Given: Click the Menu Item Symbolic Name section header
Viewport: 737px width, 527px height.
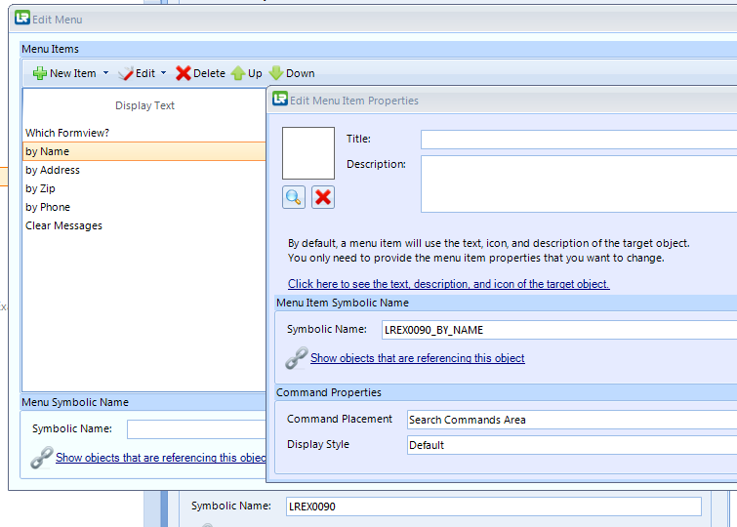Looking at the screenshot, I should [506, 303].
